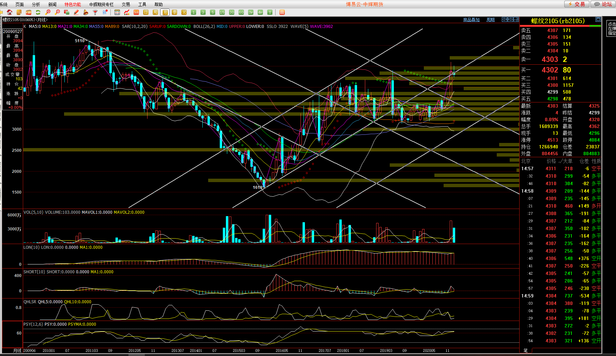Open the 页面 menu
This screenshot has height=356, width=616.
[x=20, y=4]
